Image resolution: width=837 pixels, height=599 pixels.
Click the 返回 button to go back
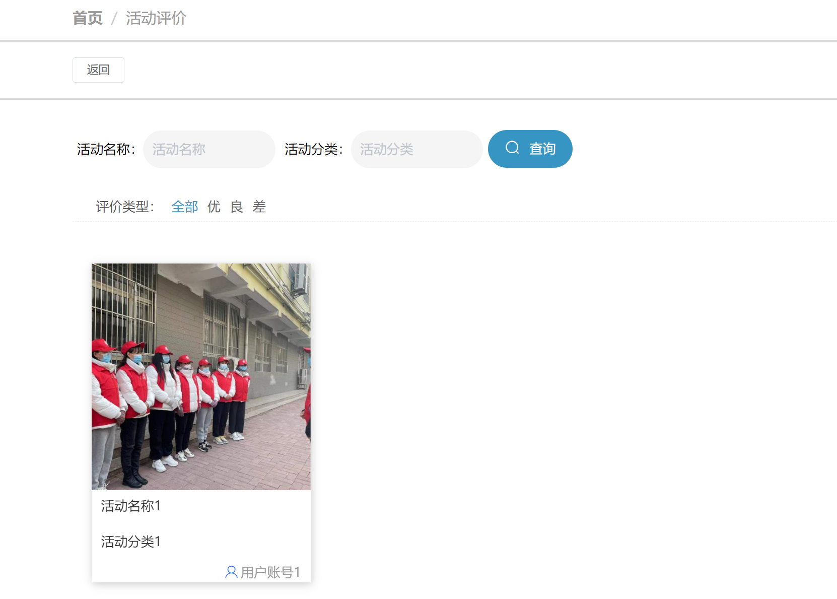[98, 70]
